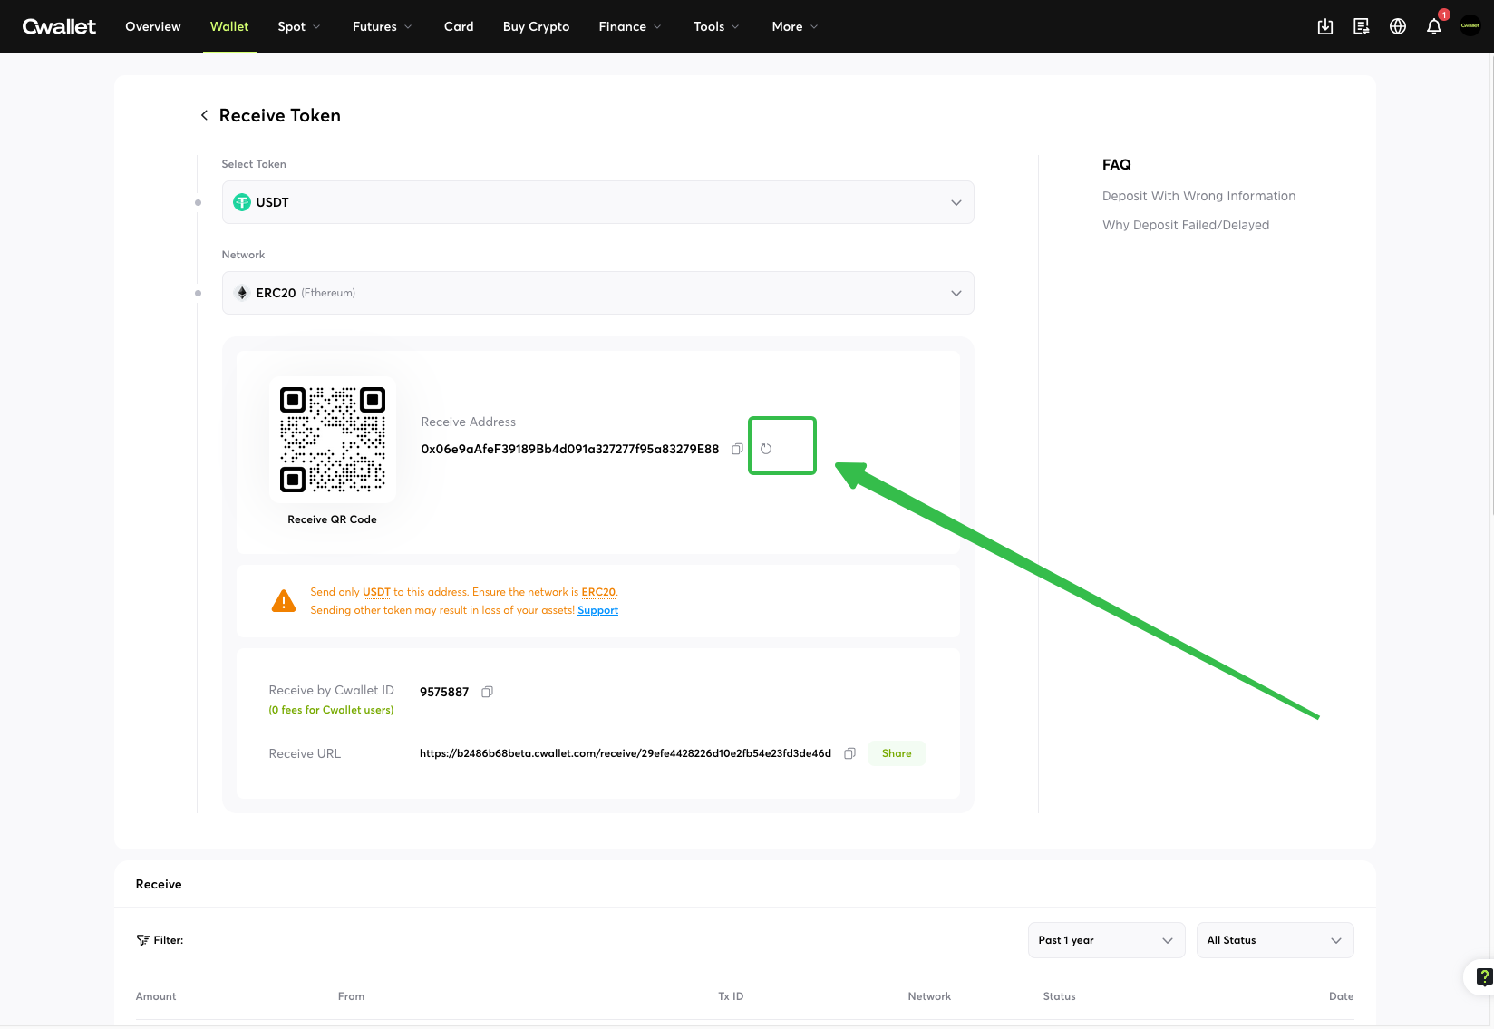This screenshot has height=1029, width=1494.
Task: Copy the receive address
Action: click(x=737, y=449)
